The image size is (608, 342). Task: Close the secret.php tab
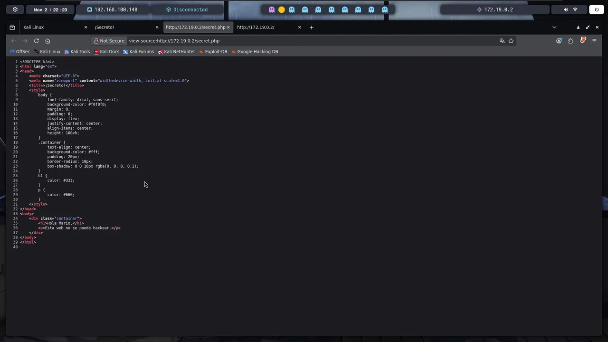click(x=228, y=27)
